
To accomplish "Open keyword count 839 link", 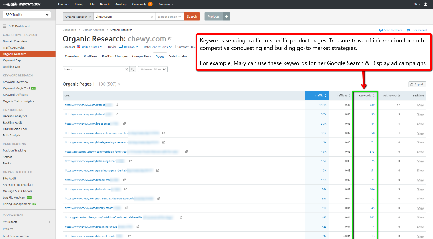I will tap(372, 105).
